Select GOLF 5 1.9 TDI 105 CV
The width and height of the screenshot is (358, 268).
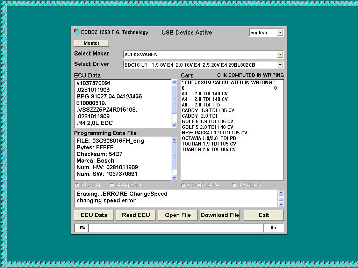pos(208,121)
